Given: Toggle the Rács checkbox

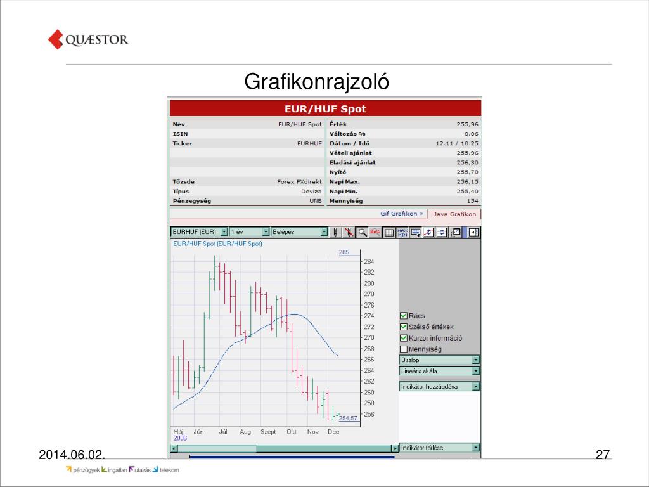Looking at the screenshot, I should tap(404, 316).
